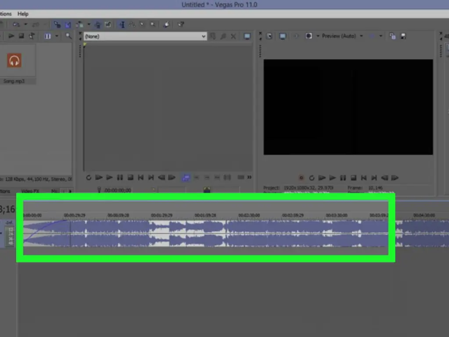Select the Envelope Edit tool
This screenshot has width=449, height=337.
click(132, 25)
